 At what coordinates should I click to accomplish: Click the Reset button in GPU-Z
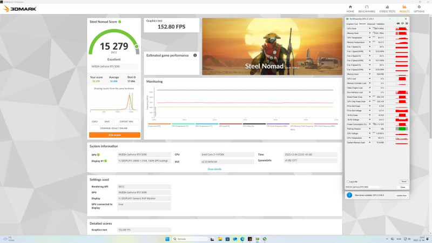pyautogui.click(x=404, y=181)
